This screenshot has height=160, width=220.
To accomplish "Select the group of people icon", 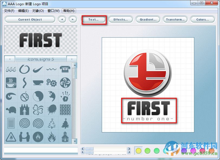I will click(x=24, y=110).
